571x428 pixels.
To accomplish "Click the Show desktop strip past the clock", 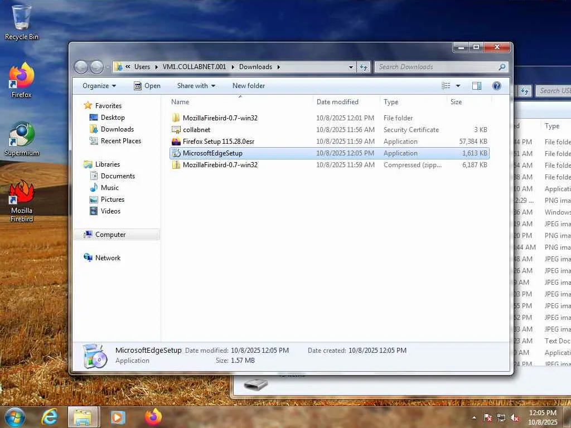I will point(568,417).
